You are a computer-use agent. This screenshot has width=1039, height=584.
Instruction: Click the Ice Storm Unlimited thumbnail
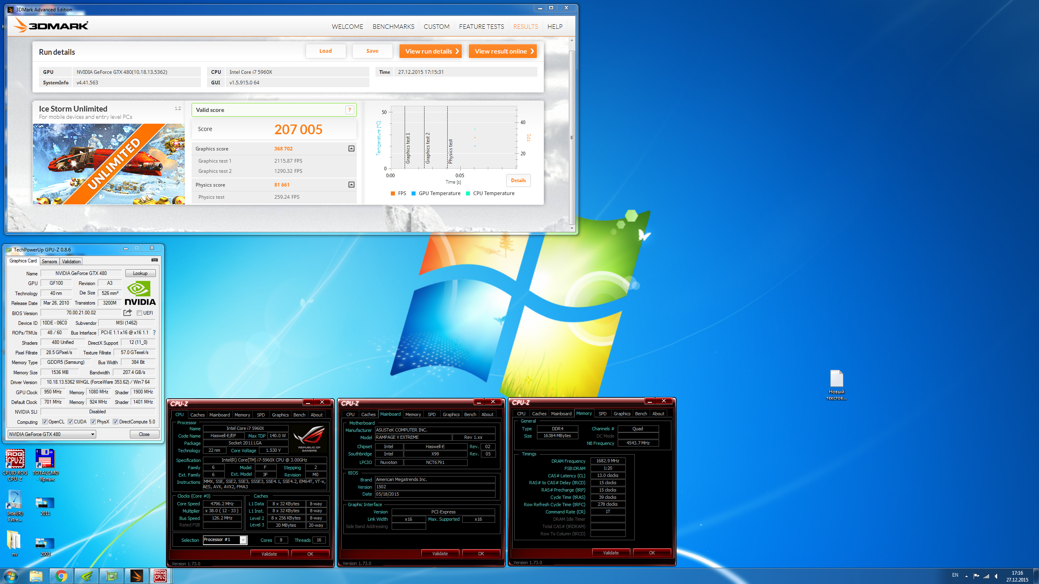click(109, 164)
